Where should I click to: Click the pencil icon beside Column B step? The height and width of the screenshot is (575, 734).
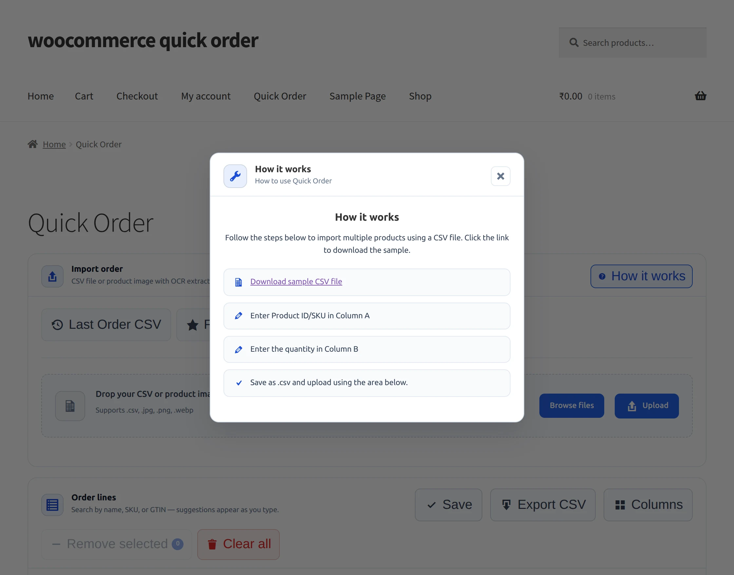239,349
